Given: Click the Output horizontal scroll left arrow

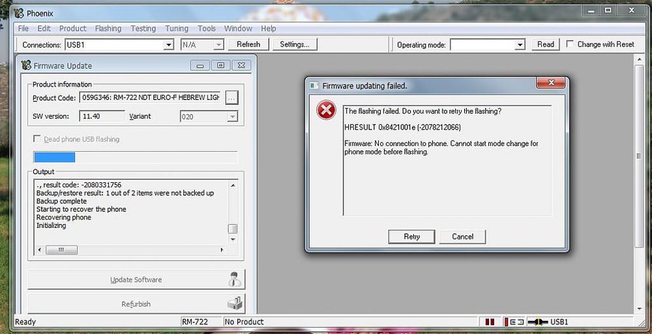Looking at the screenshot, I should coord(40,249).
